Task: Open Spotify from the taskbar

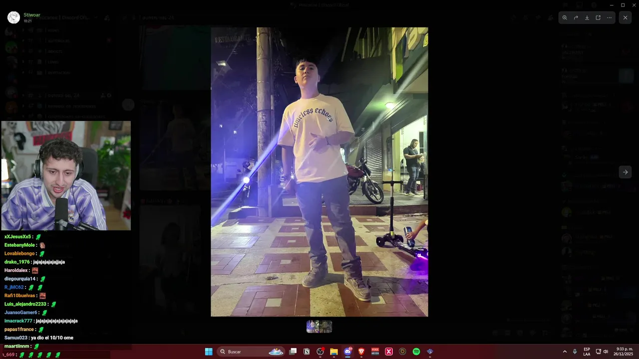Action: (416, 352)
